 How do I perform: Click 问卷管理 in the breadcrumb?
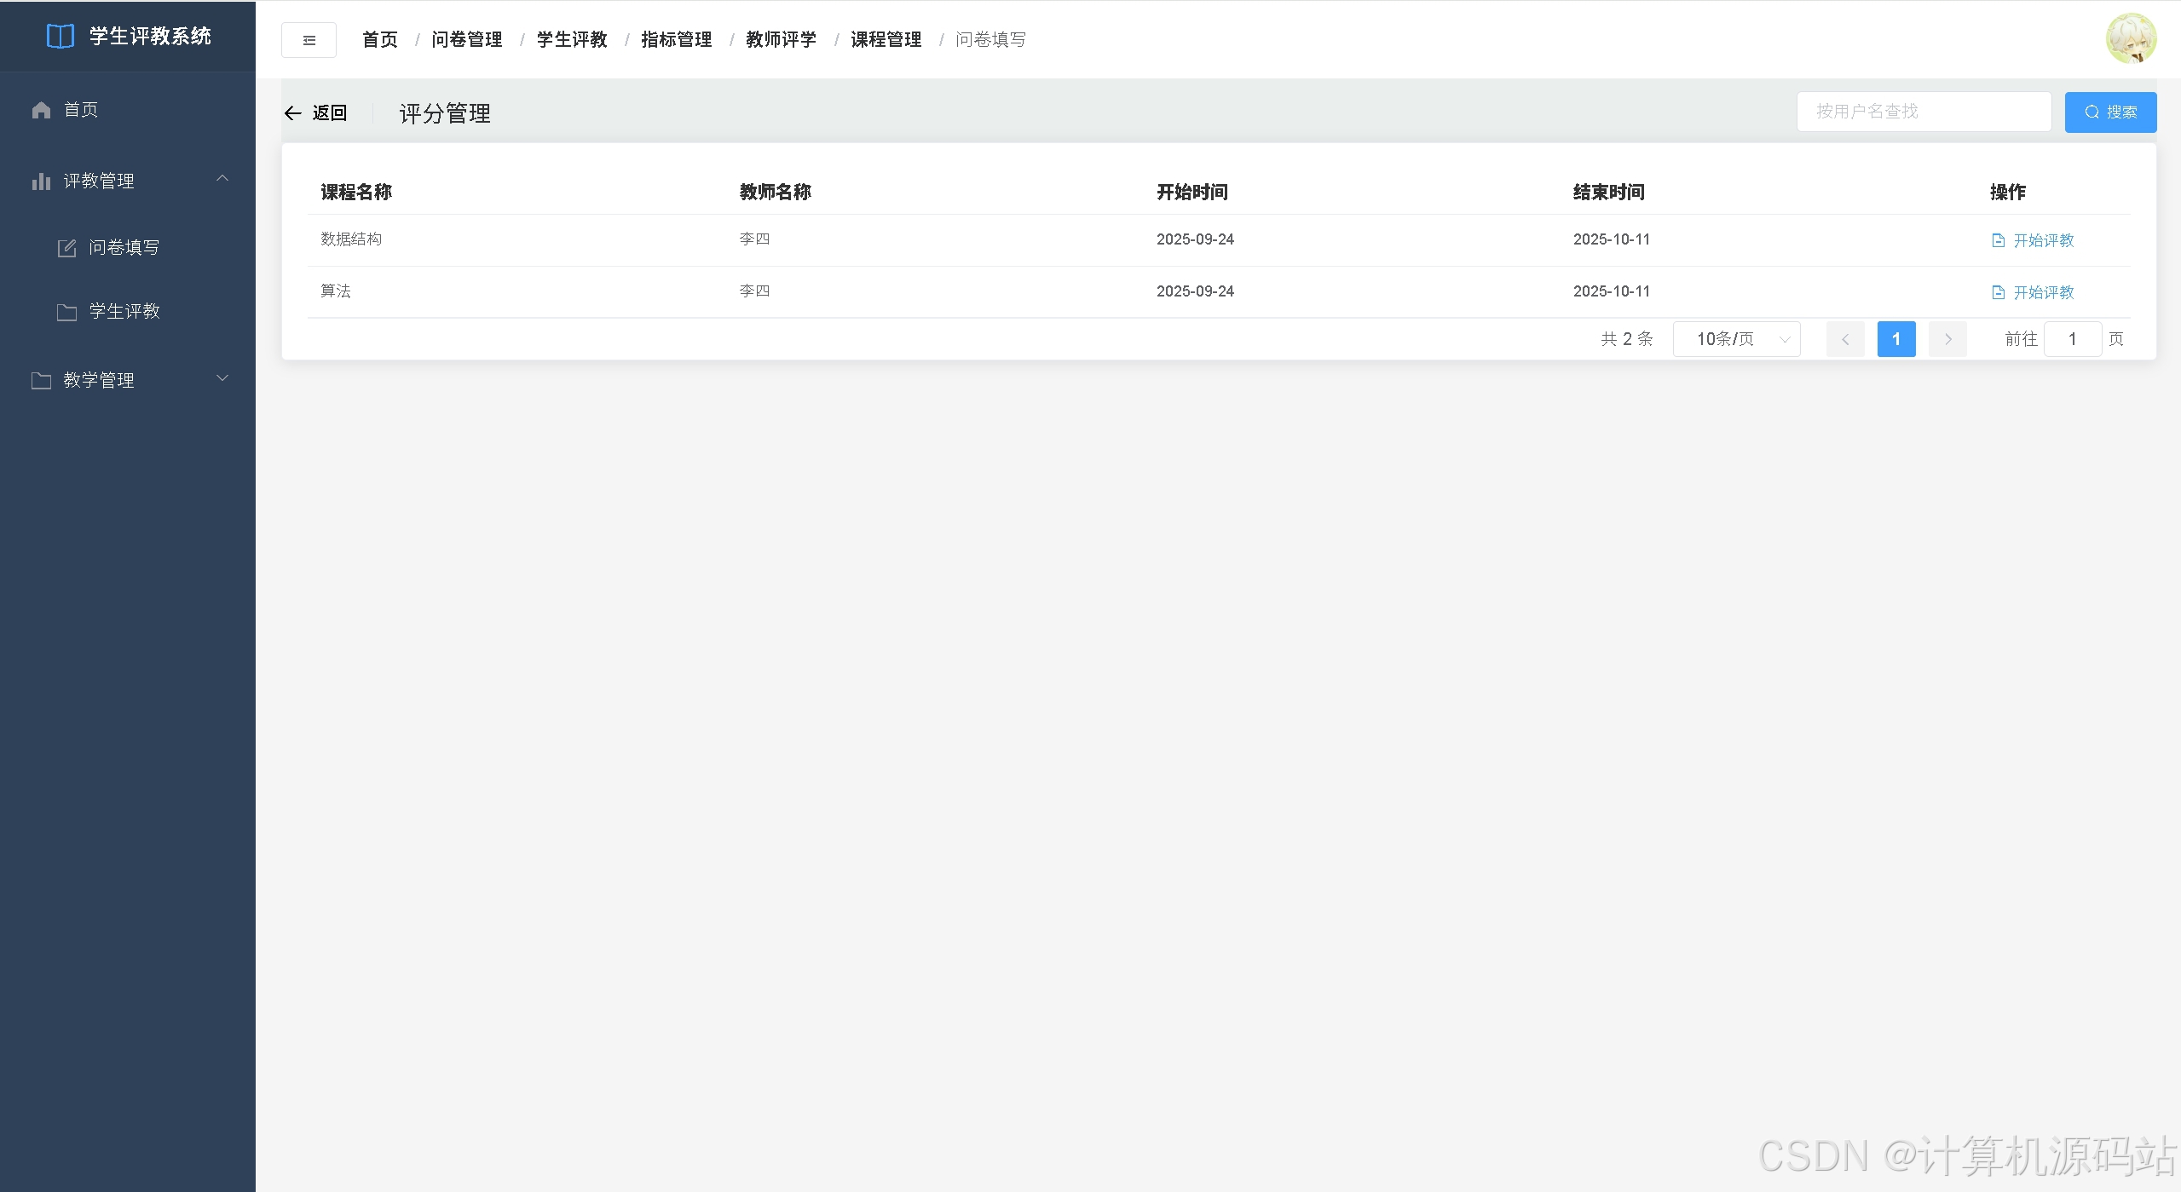(x=467, y=40)
